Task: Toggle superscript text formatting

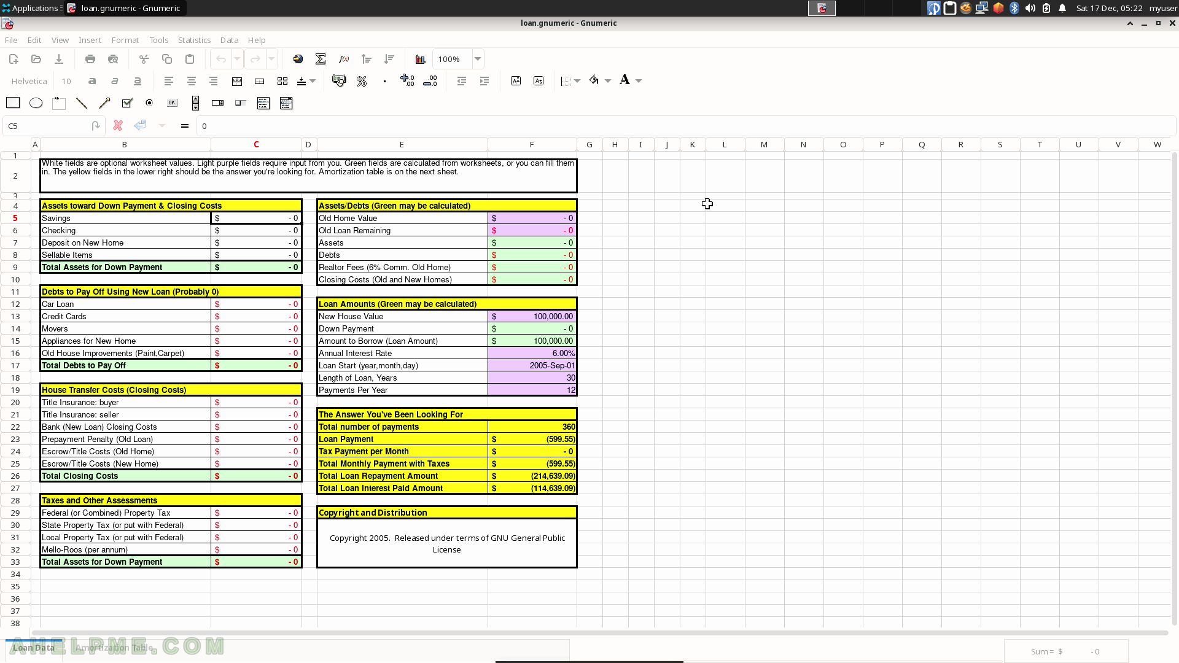Action: pyautogui.click(x=516, y=81)
